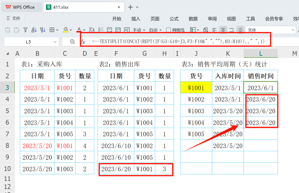Align text right

[232, 30]
